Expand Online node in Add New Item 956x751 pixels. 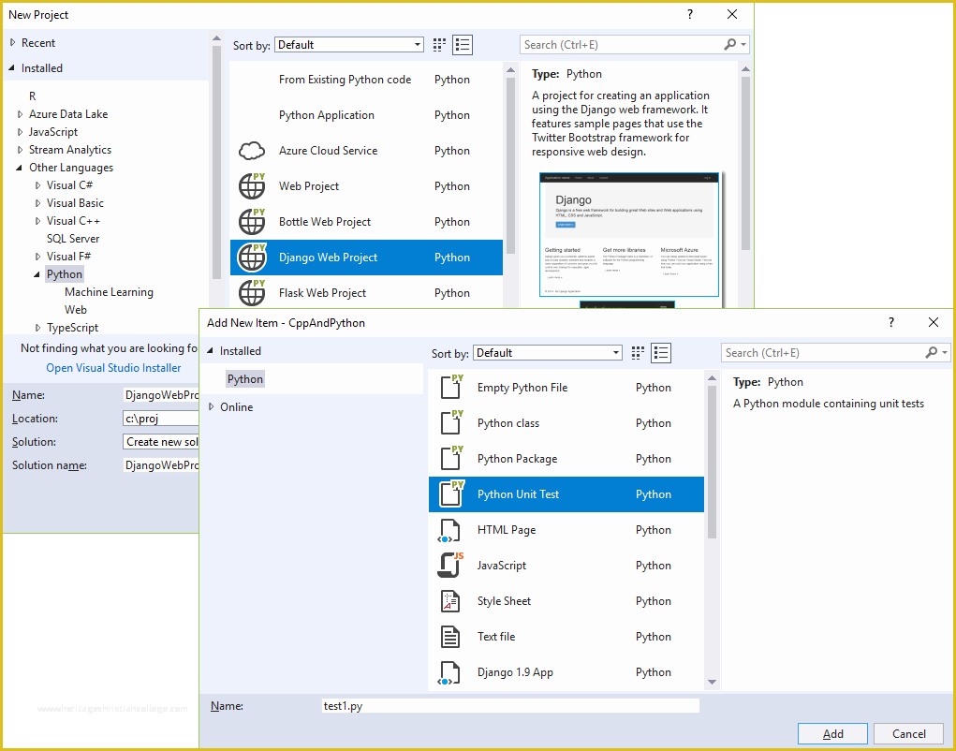click(x=212, y=406)
